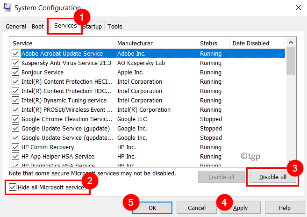Toggle the Bonjour Service checkbox
Image resolution: width=307 pixels, height=217 pixels.
tap(15, 72)
